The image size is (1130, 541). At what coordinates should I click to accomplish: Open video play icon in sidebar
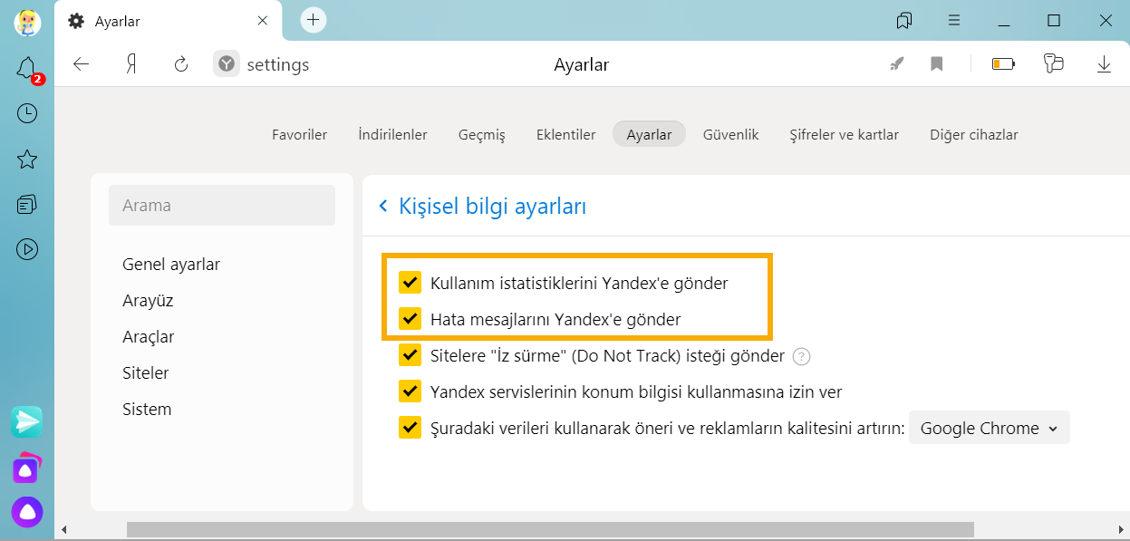click(27, 248)
